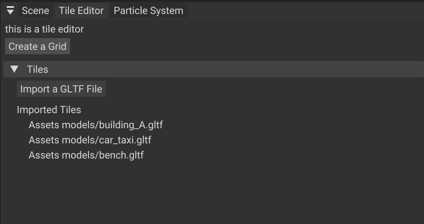Click empty tab bar right of Particle System
Viewport: 424px width, 224px height.
pyautogui.click(x=302, y=11)
